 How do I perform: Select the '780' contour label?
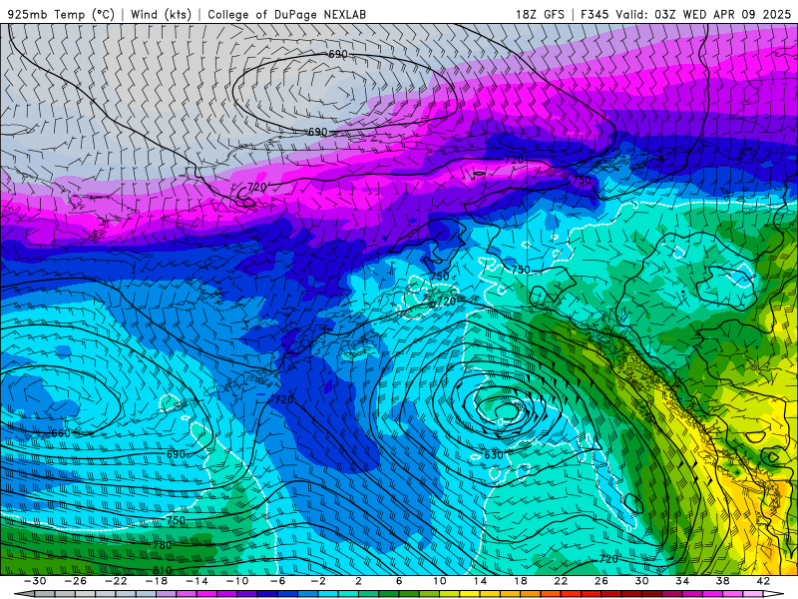tap(163, 545)
